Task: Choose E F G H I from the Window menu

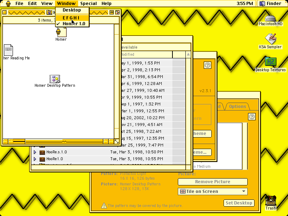Action: click(x=72, y=18)
